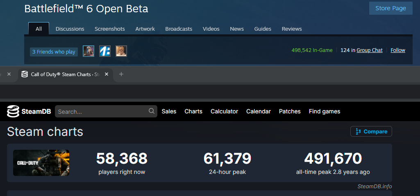The image size is (420, 196).
Task: Open a new browser tab with plus icon
Action: click(x=121, y=74)
